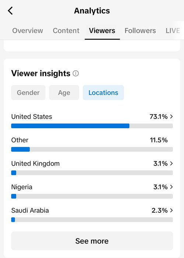The width and height of the screenshot is (184, 258).
Task: Click the See more button
Action: 92,241
